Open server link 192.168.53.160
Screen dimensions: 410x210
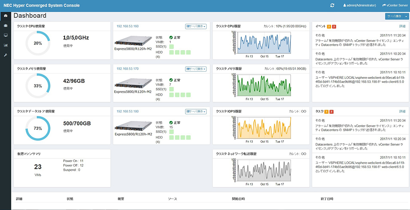click(x=127, y=26)
